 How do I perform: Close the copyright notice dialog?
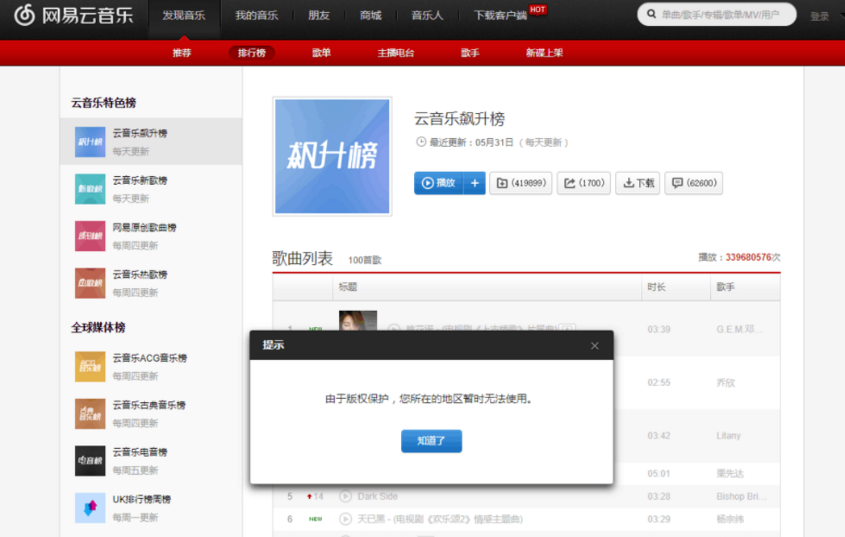point(595,345)
